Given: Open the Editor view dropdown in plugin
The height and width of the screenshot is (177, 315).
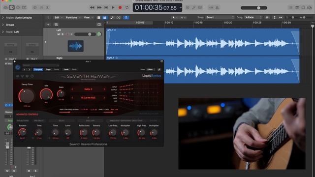Looking at the screenshot, I should point(151,70).
